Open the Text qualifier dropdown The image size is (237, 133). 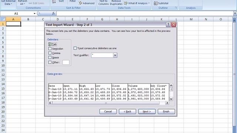(x=115, y=55)
